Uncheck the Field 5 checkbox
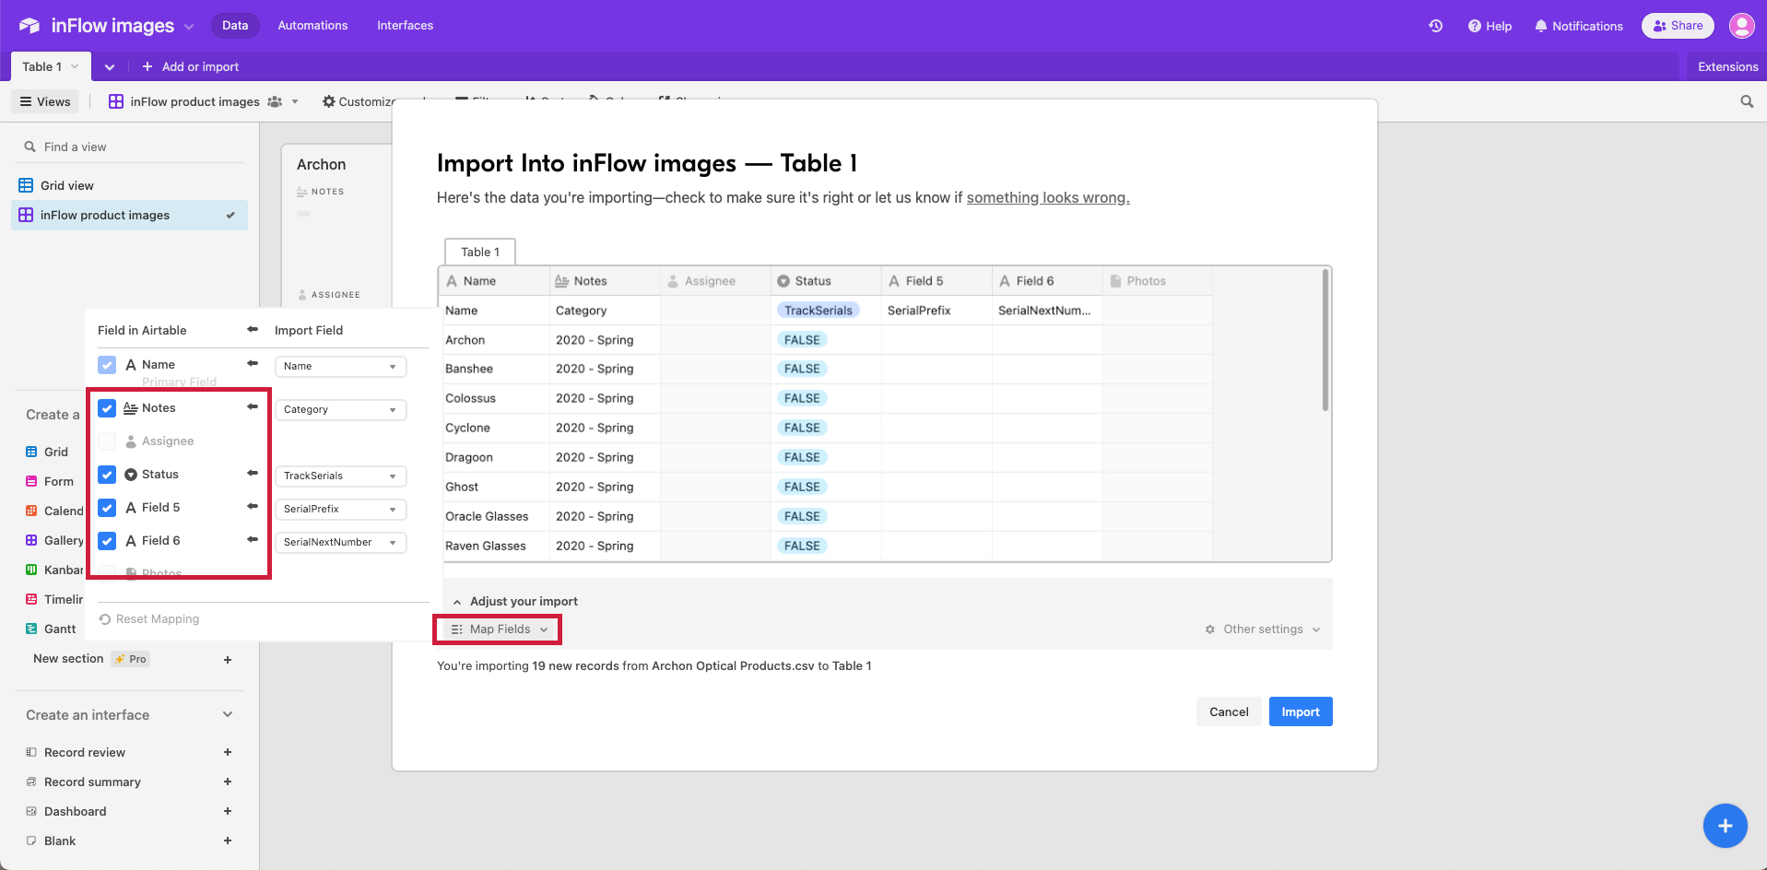1767x870 pixels. (x=107, y=508)
